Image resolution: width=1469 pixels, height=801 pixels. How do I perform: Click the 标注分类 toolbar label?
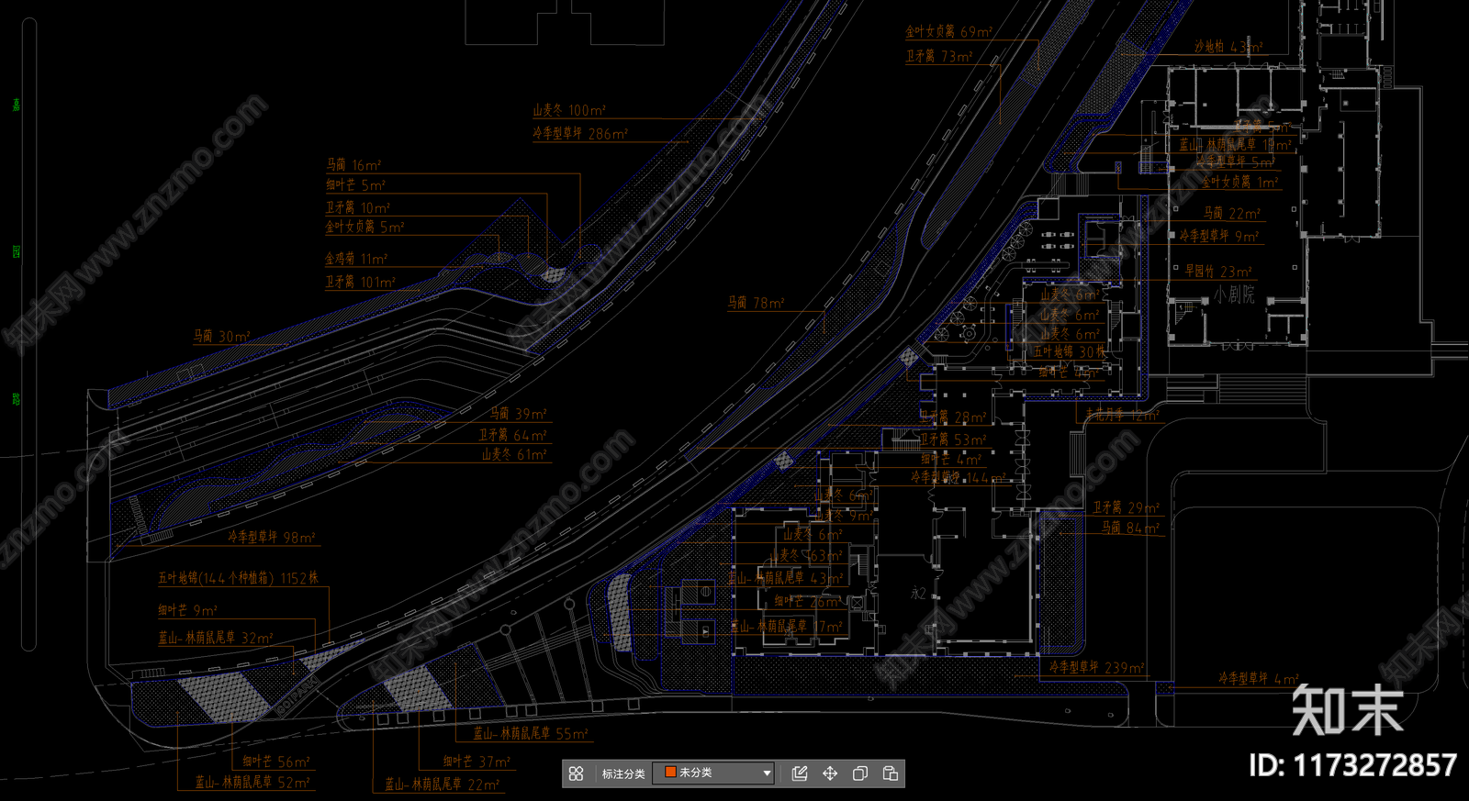coord(623,773)
